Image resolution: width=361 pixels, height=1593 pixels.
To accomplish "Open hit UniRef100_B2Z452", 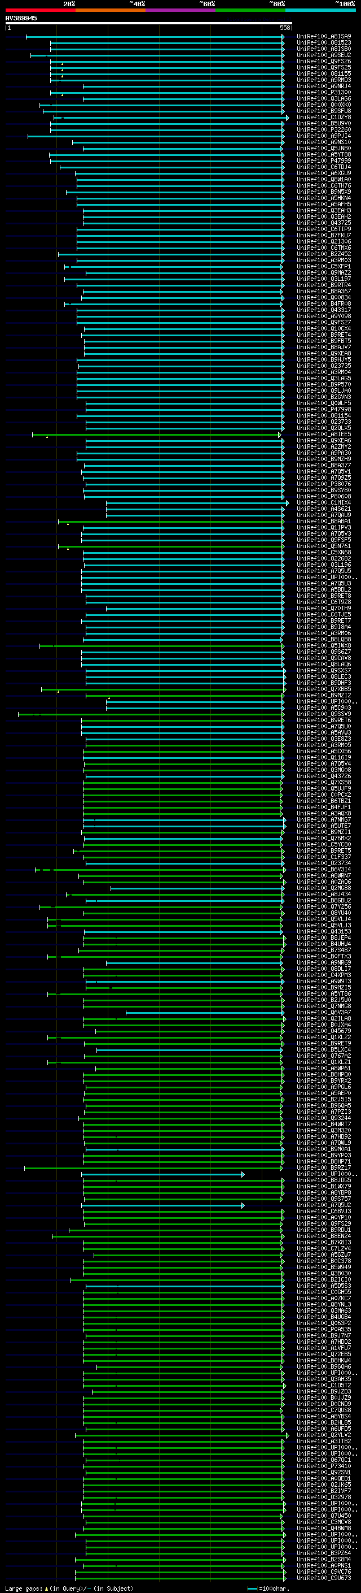I will [324, 254].
